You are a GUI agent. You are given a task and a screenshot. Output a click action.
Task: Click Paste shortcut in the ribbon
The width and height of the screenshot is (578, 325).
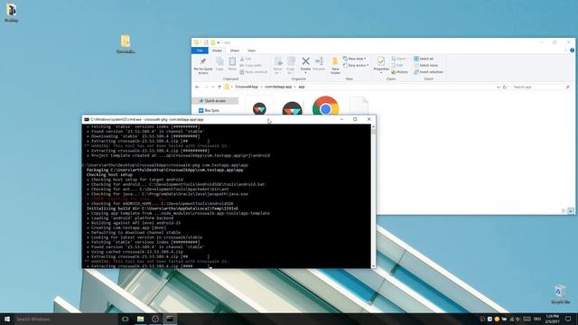[254, 72]
